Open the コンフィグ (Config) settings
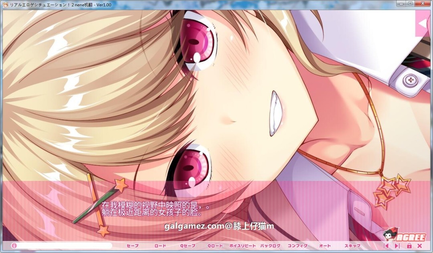 point(297,246)
